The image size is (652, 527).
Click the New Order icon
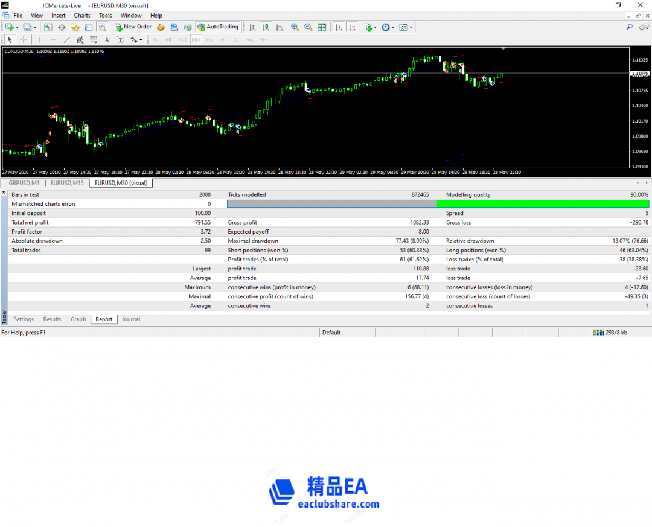click(119, 27)
